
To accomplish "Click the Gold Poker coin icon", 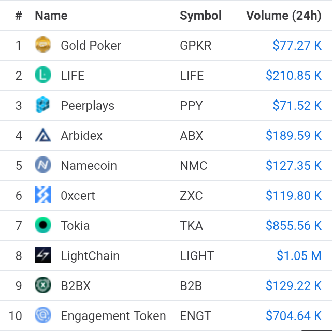I will pyautogui.click(x=42, y=46).
